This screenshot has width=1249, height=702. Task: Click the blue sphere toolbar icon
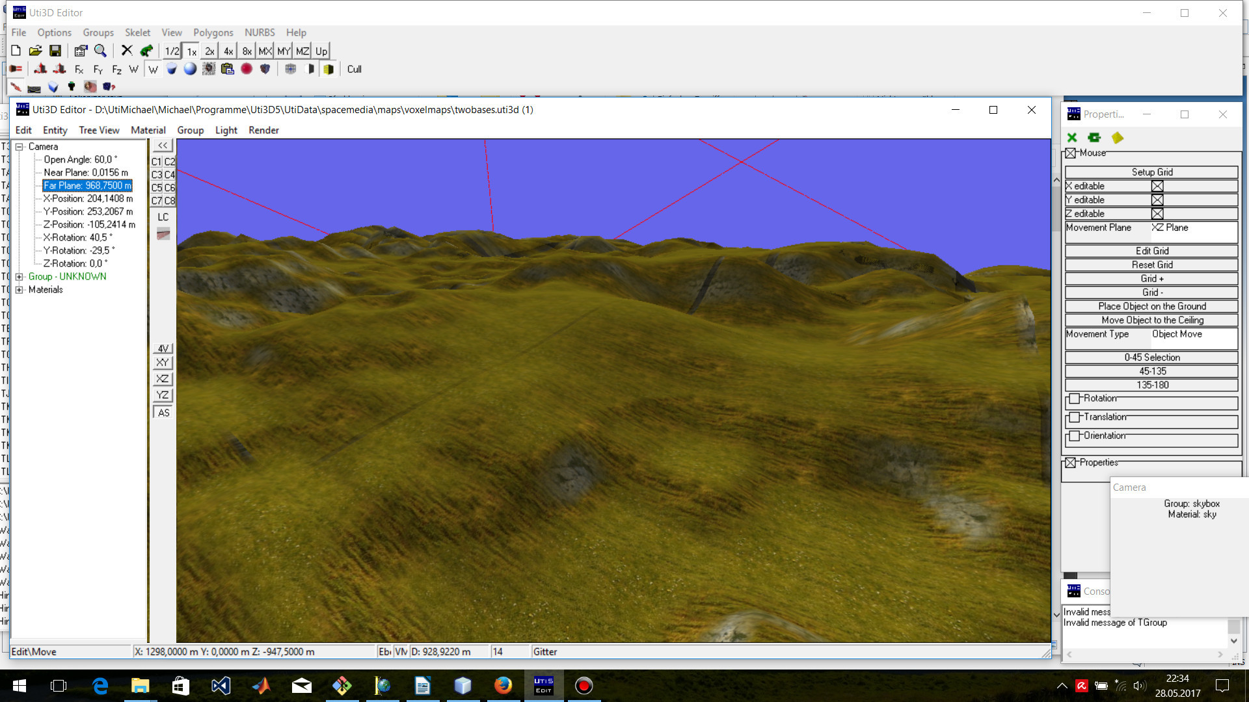pyautogui.click(x=190, y=69)
